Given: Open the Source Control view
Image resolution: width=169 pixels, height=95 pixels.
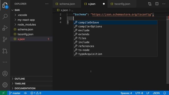Looking at the screenshot, I should click(x=5, y=39).
